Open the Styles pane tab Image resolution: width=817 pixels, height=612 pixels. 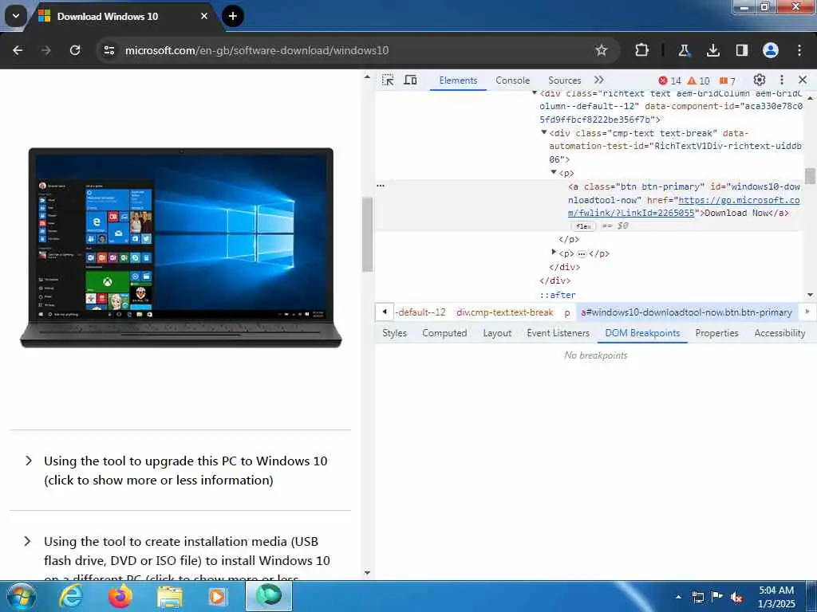[394, 333]
